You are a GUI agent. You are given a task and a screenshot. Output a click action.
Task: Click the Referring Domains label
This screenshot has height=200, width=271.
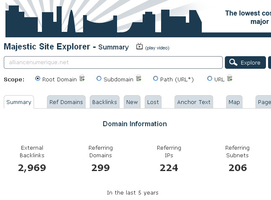pyautogui.click(x=101, y=151)
